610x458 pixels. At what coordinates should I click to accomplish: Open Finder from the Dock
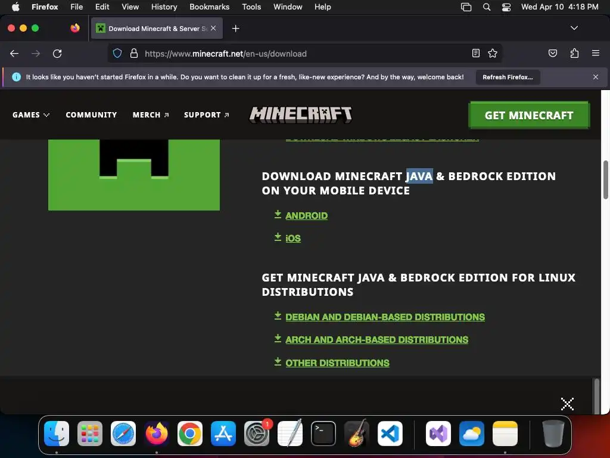coord(57,434)
